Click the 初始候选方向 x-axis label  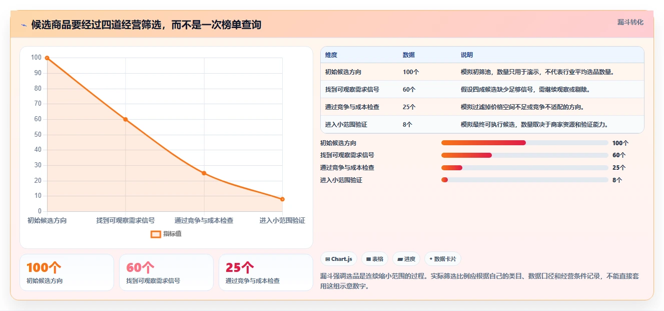[x=47, y=220]
